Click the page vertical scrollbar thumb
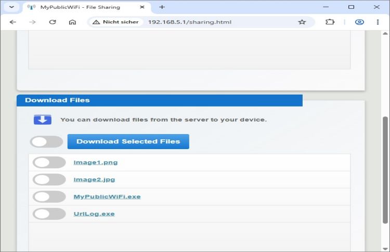The width and height of the screenshot is (390, 252). click(385, 170)
